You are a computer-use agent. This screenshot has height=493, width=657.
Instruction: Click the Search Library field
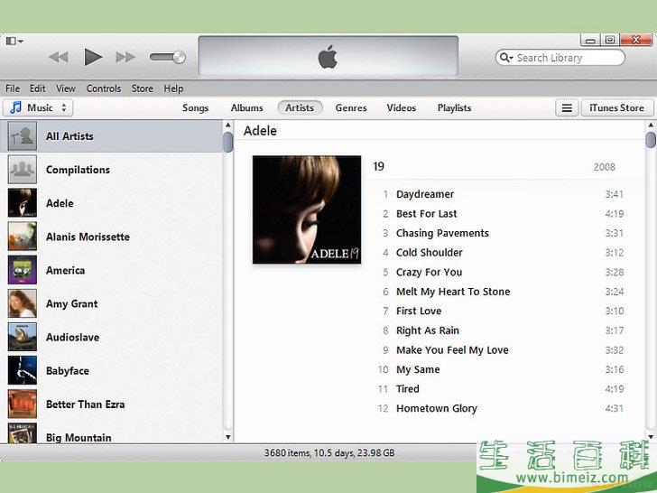pyautogui.click(x=560, y=58)
